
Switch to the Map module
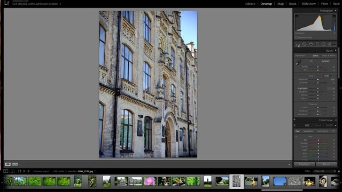[x=281, y=4]
